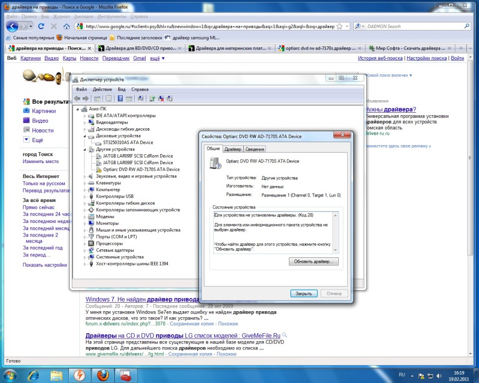Viewport: 479px width, 383px height.
Task: Open the Firefox 'Закладки' menu
Action: pos(83,16)
